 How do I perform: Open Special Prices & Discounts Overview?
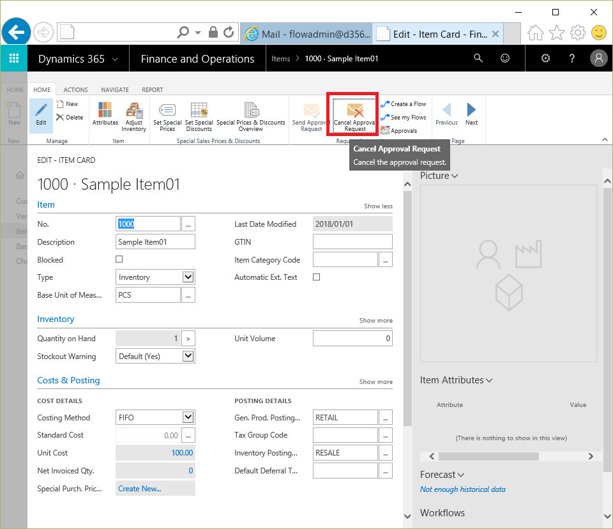[250, 117]
